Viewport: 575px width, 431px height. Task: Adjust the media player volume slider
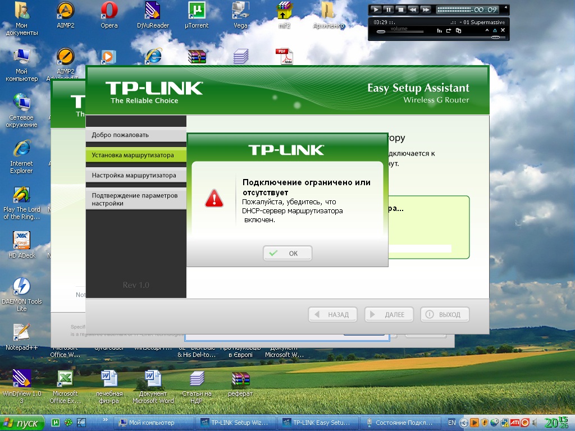pyautogui.click(x=382, y=33)
